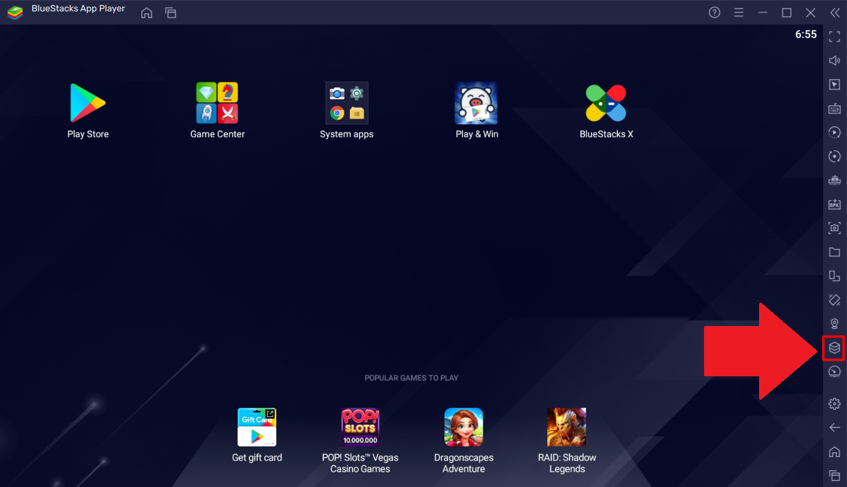Close the BlueStacks window
The width and height of the screenshot is (847, 487).
click(811, 13)
